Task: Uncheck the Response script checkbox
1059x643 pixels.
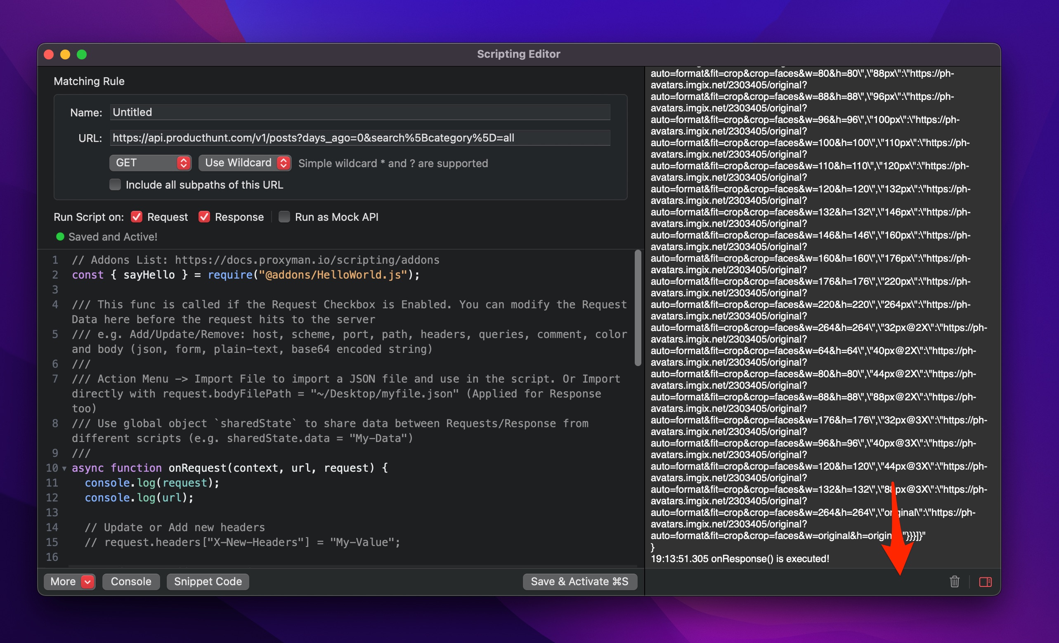Action: (x=204, y=217)
